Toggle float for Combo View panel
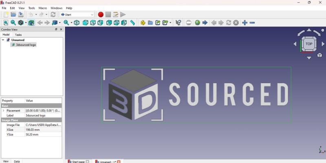 pyautogui.click(x=56, y=29)
